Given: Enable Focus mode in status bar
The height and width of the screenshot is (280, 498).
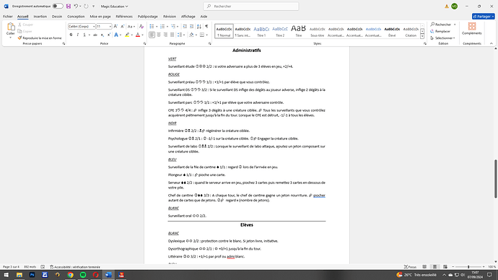Looking at the screenshot, I should [410, 267].
